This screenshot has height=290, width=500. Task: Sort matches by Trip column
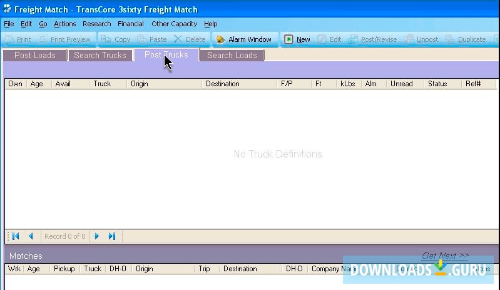[207, 269]
